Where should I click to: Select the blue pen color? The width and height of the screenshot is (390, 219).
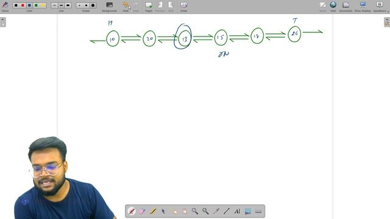coord(29,5)
